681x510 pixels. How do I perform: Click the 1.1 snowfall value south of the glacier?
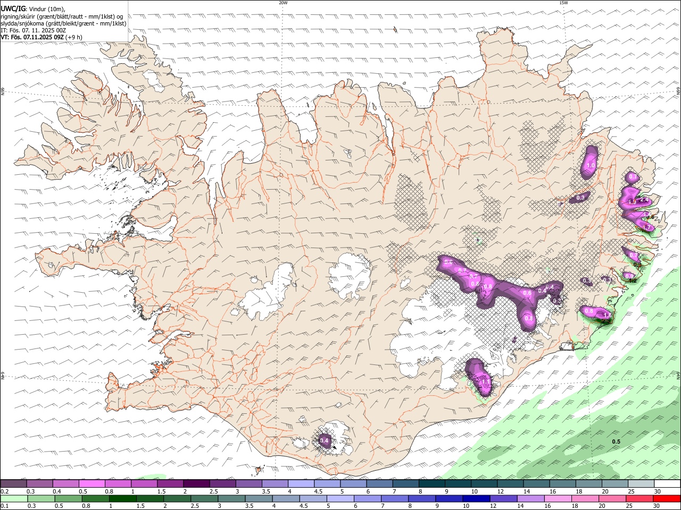[x=485, y=381]
